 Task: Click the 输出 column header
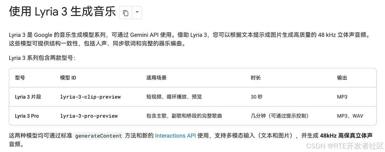coord(342,78)
